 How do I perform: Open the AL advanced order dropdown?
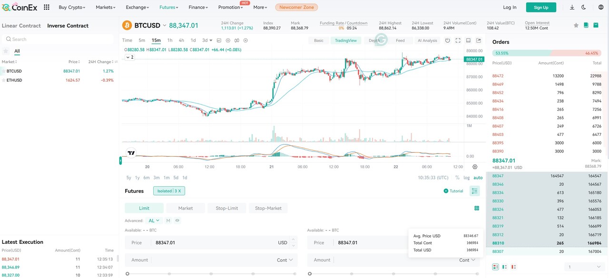tap(155, 220)
